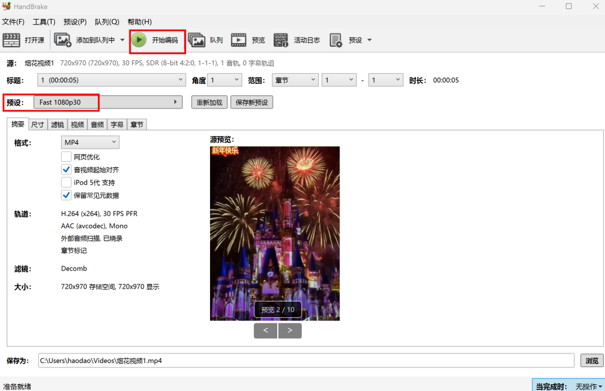Uncheck 音视频起始对齐 checkbox
The height and width of the screenshot is (391, 605).
[x=66, y=169]
